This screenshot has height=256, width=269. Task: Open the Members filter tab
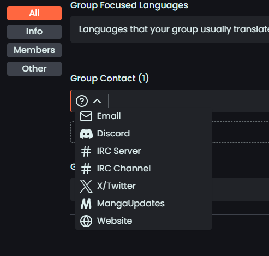pos(34,50)
